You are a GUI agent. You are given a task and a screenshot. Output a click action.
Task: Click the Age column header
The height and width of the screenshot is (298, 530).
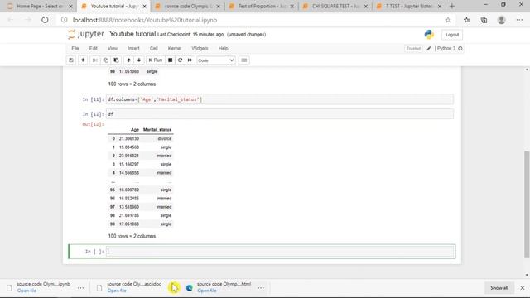(x=135, y=130)
